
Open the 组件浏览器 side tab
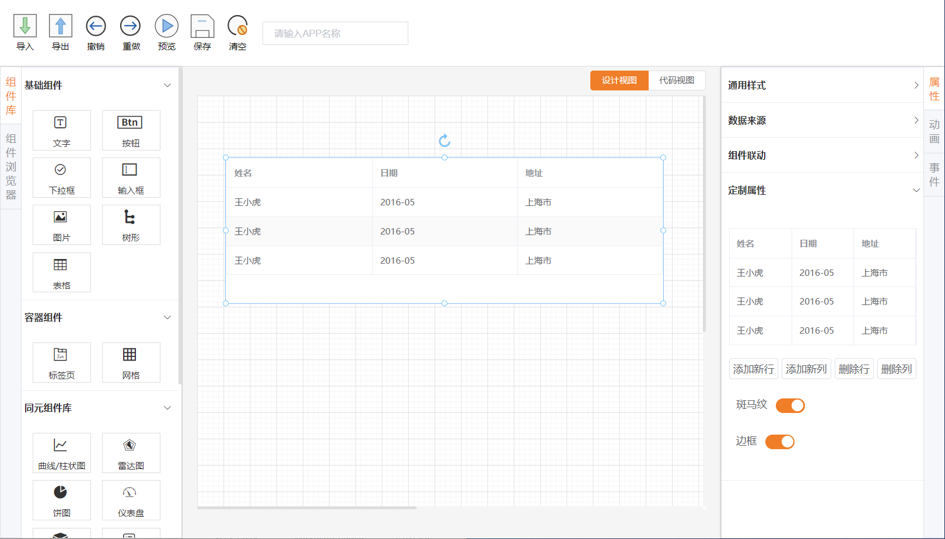tap(11, 167)
